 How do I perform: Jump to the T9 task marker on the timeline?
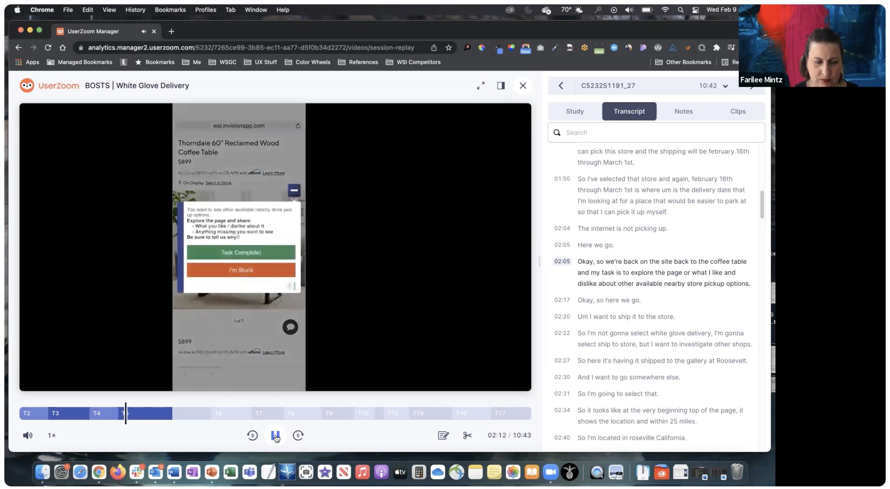329,413
